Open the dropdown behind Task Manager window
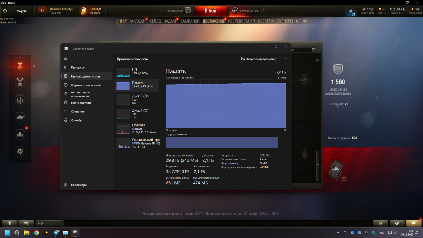This screenshot has height=238, width=423. click(313, 50)
